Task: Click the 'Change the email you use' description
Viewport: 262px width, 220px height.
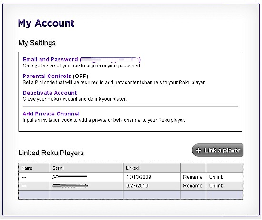Action: pos(81,66)
